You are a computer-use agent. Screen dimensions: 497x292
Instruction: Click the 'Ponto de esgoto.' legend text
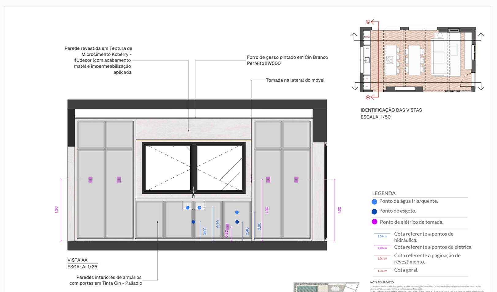click(x=397, y=211)
